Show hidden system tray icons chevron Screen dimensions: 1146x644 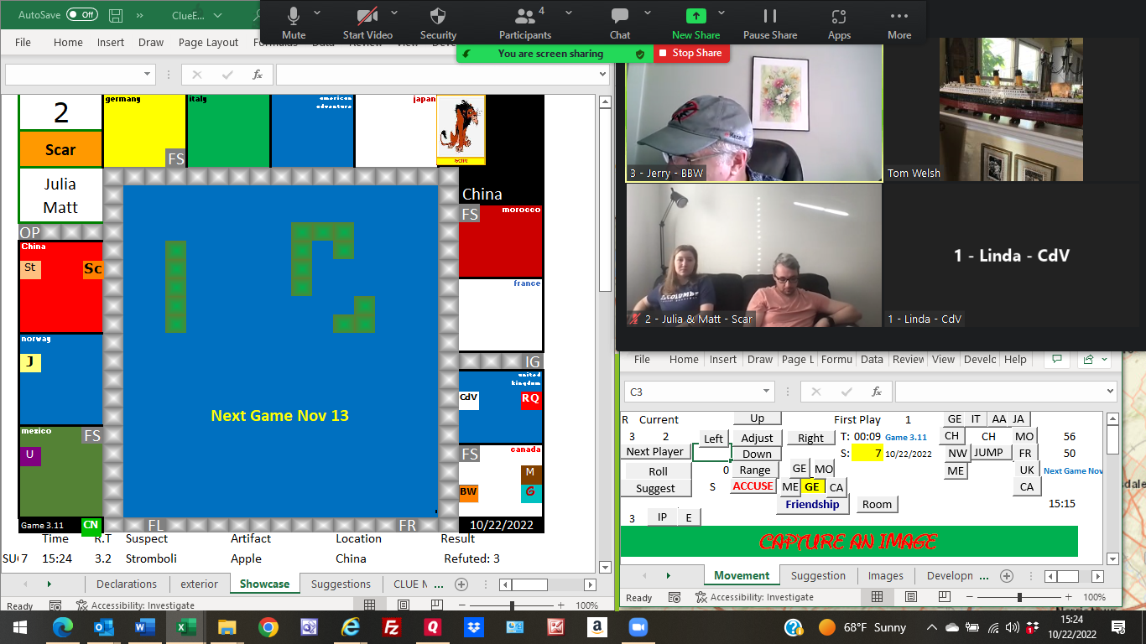(931, 627)
